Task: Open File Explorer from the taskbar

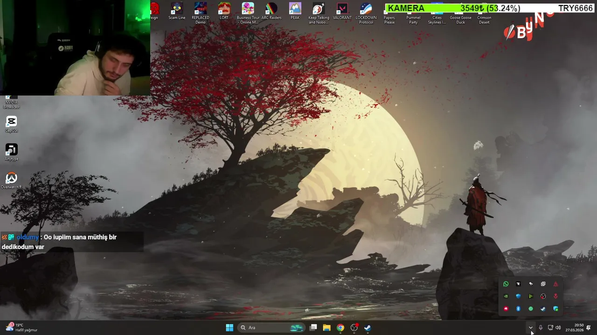Action: 327,328
